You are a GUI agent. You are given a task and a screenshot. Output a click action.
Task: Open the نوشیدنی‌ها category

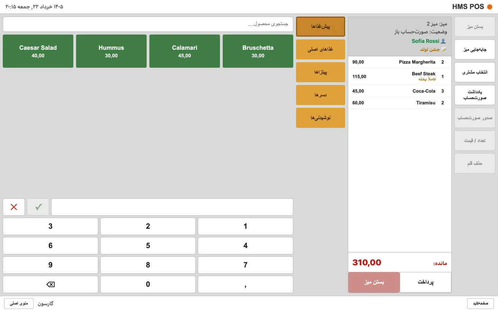[x=321, y=118]
